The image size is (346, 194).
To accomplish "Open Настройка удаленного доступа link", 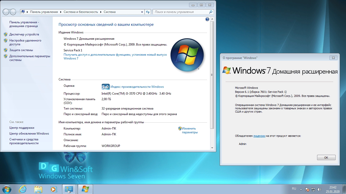I will pos(25,42).
